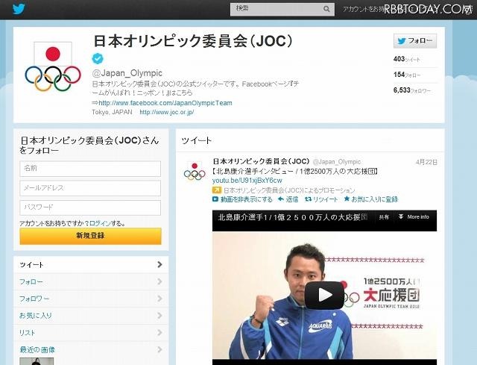Open the @Japan_Olympic handle in the tweet
Screen dimensions: 477x365
(x=336, y=162)
